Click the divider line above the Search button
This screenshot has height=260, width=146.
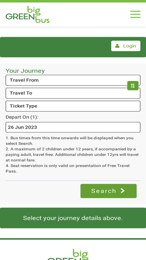[73, 180]
